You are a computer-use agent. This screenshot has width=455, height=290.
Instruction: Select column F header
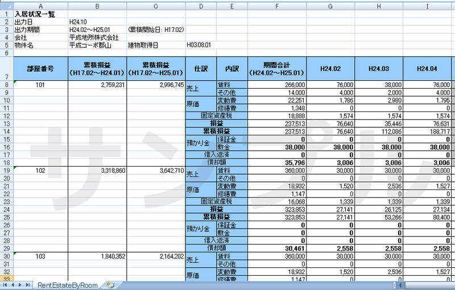point(277,5)
